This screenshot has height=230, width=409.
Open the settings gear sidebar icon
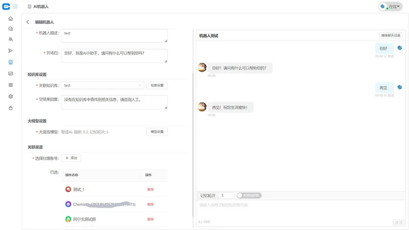point(10,97)
